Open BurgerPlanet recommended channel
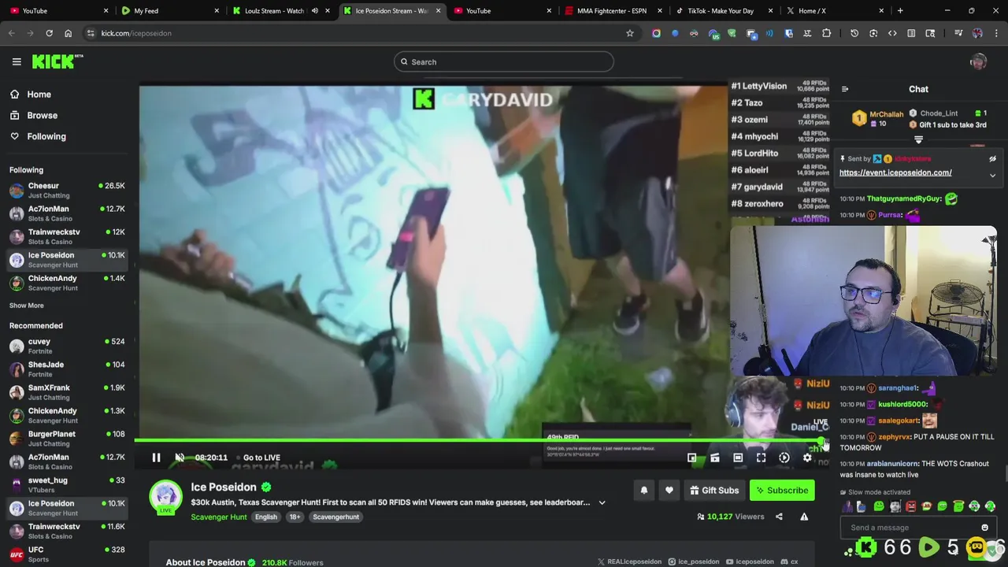Screen dimensions: 1008x567 (x=67, y=439)
